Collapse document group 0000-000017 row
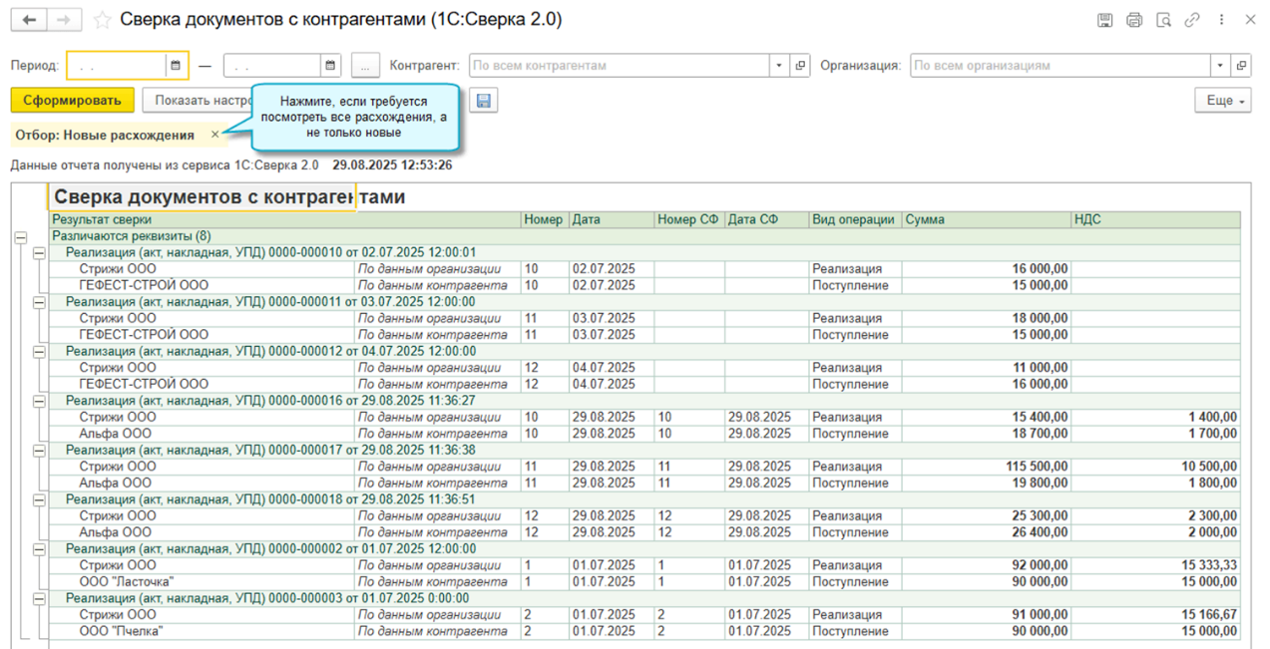 (x=39, y=451)
